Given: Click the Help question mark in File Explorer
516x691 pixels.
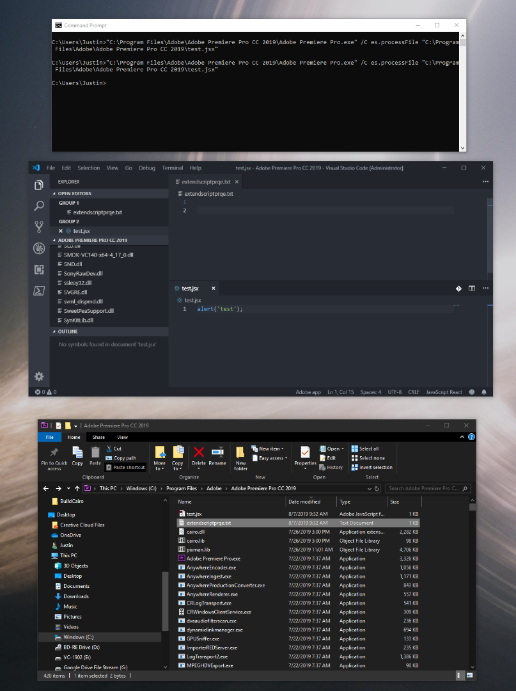Looking at the screenshot, I should [x=471, y=437].
